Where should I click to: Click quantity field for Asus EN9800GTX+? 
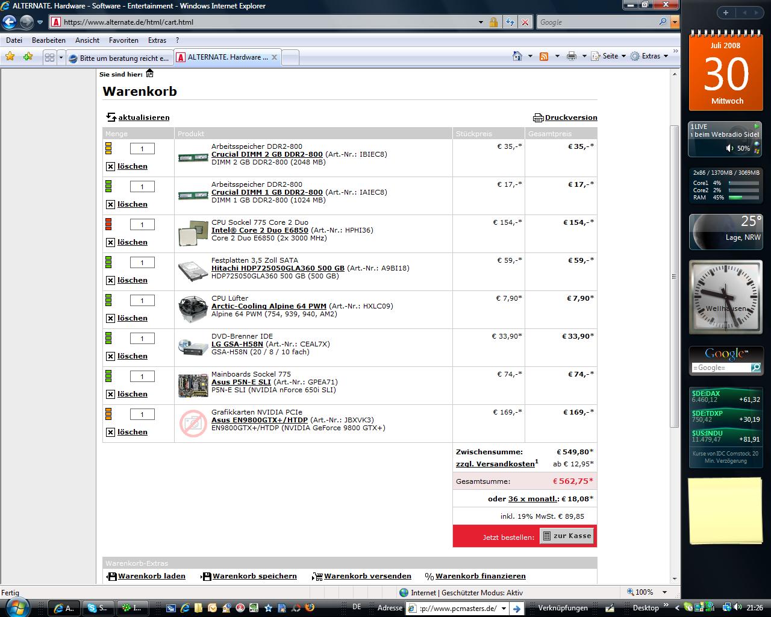tap(142, 415)
